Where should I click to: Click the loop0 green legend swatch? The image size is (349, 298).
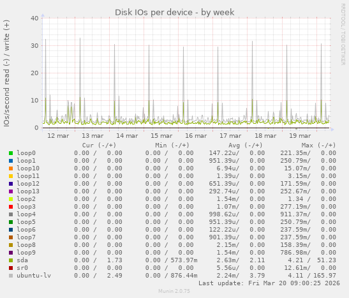(11, 153)
